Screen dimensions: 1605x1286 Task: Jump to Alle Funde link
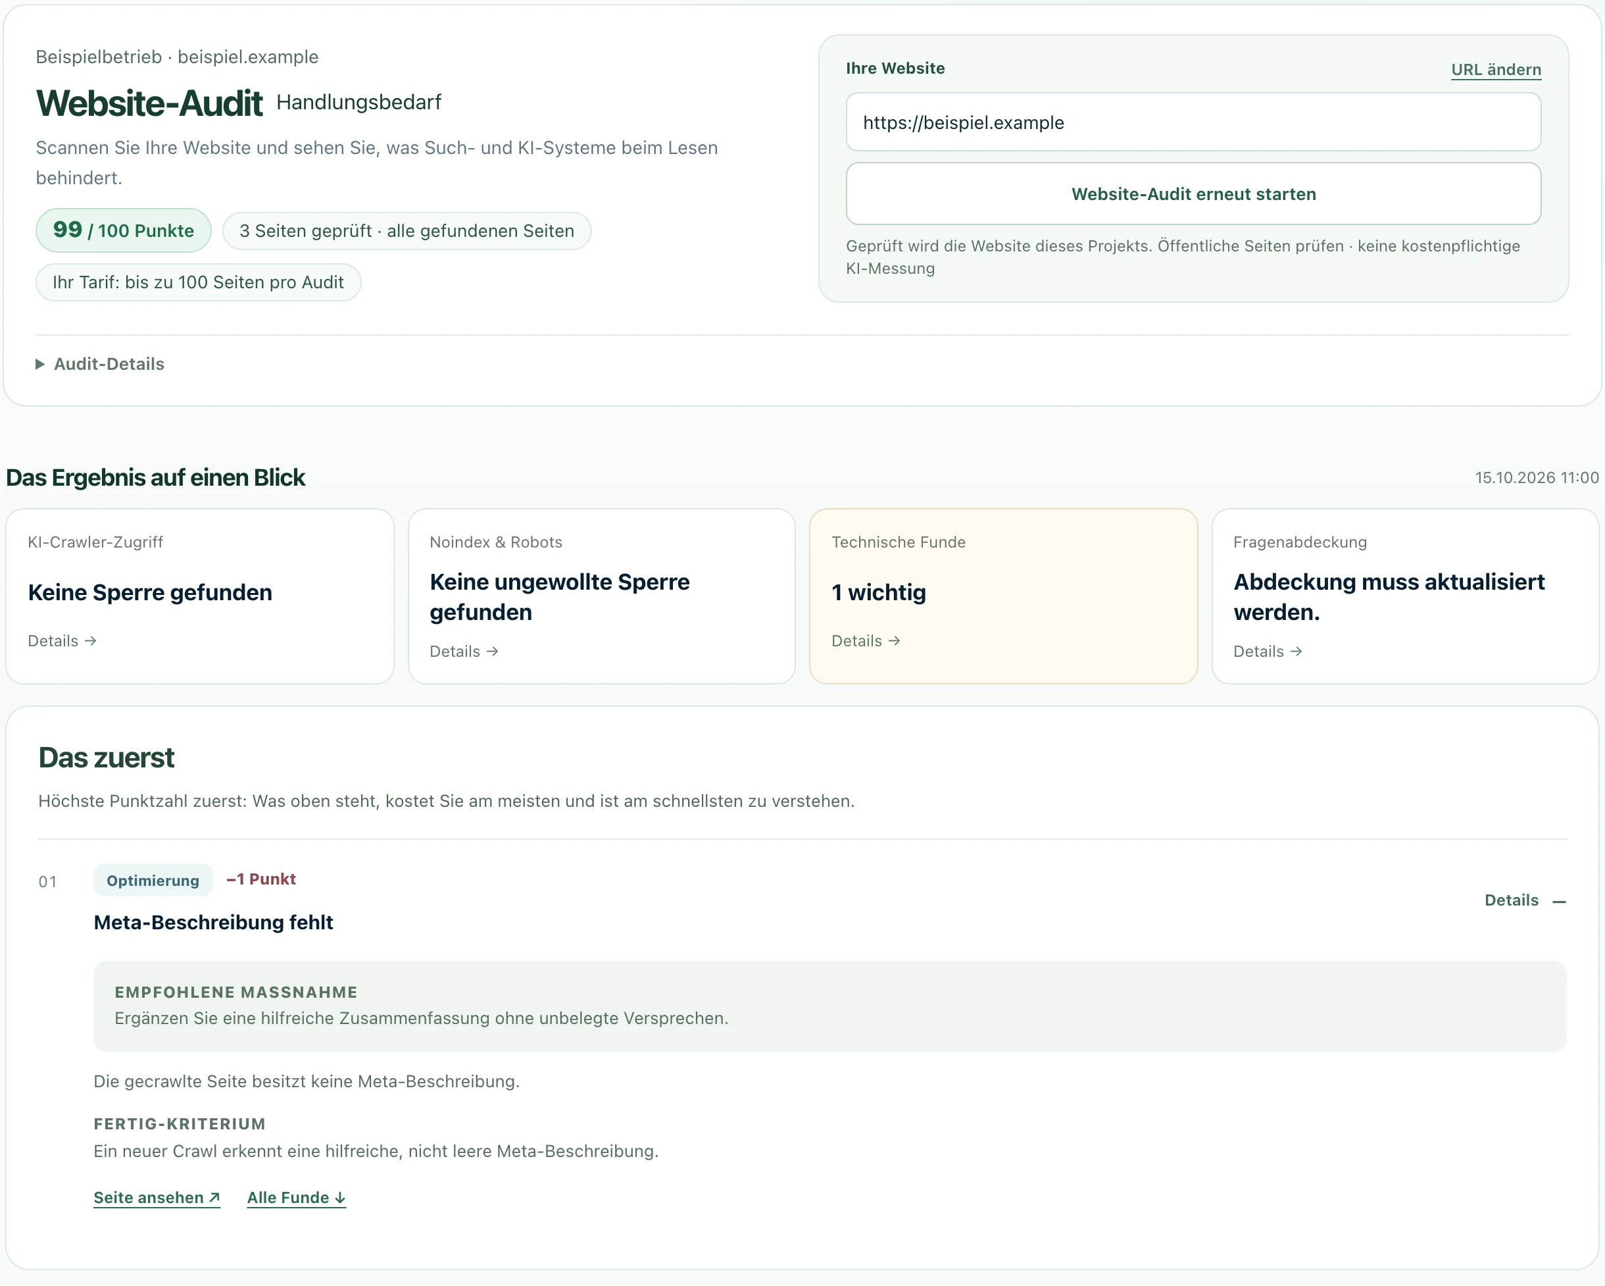pyautogui.click(x=296, y=1197)
